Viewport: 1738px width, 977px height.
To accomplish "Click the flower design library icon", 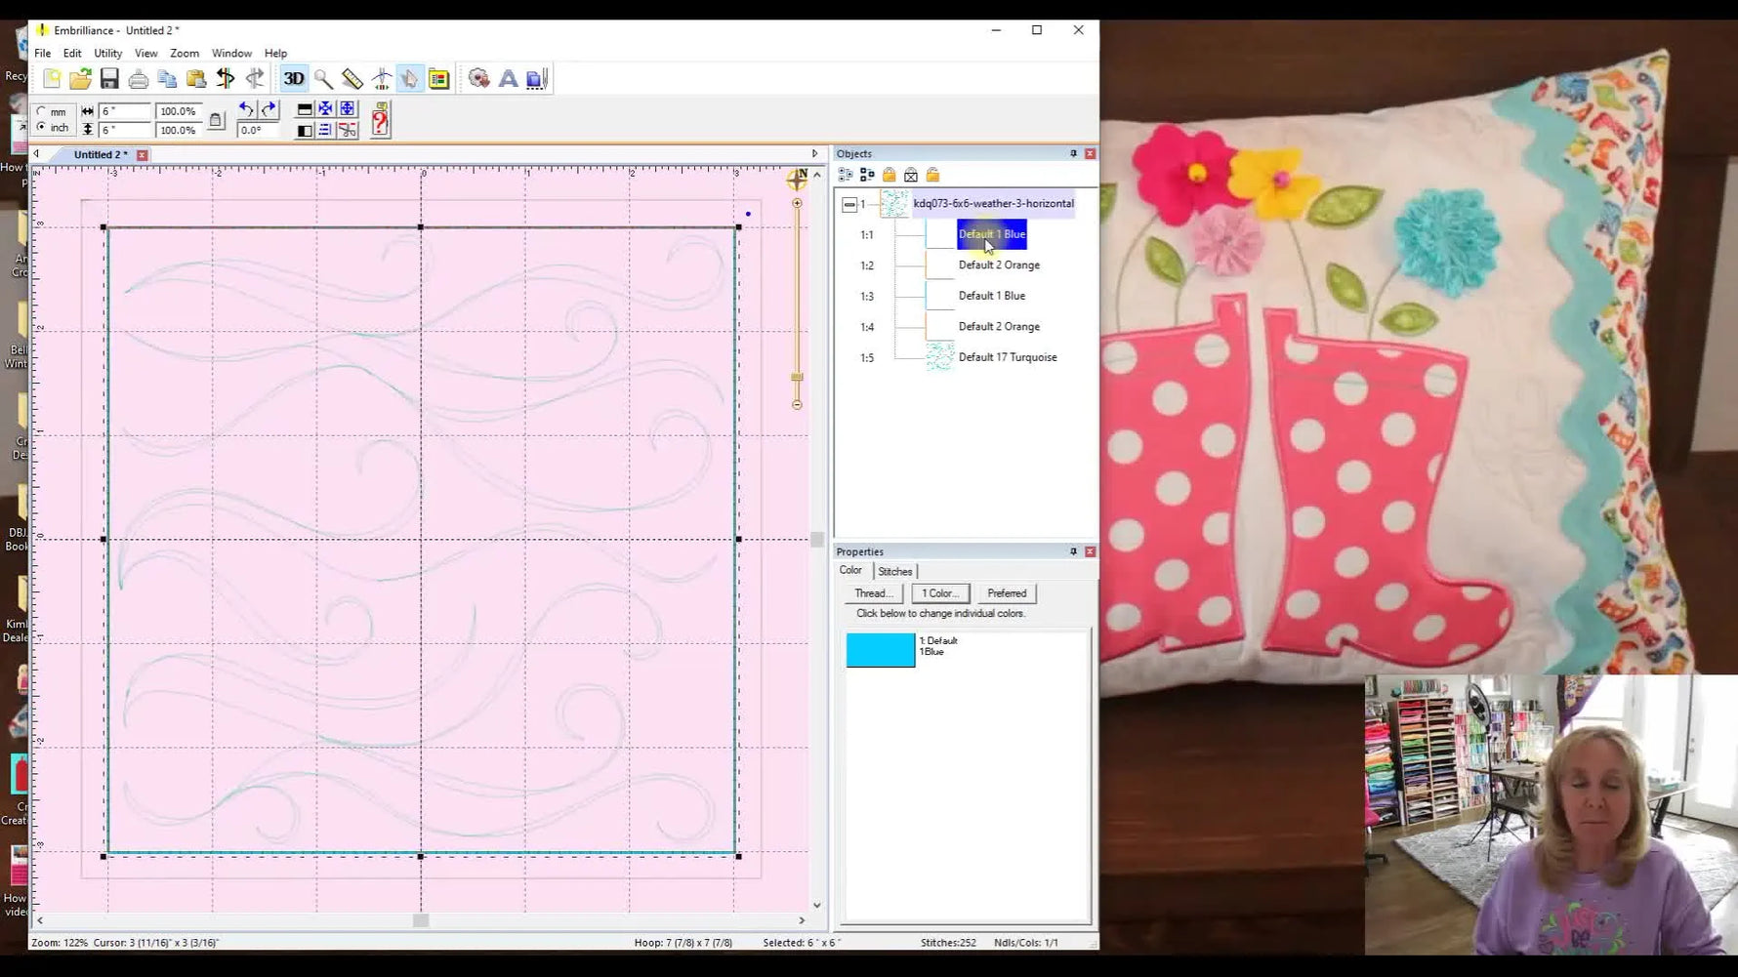I will coord(478,79).
